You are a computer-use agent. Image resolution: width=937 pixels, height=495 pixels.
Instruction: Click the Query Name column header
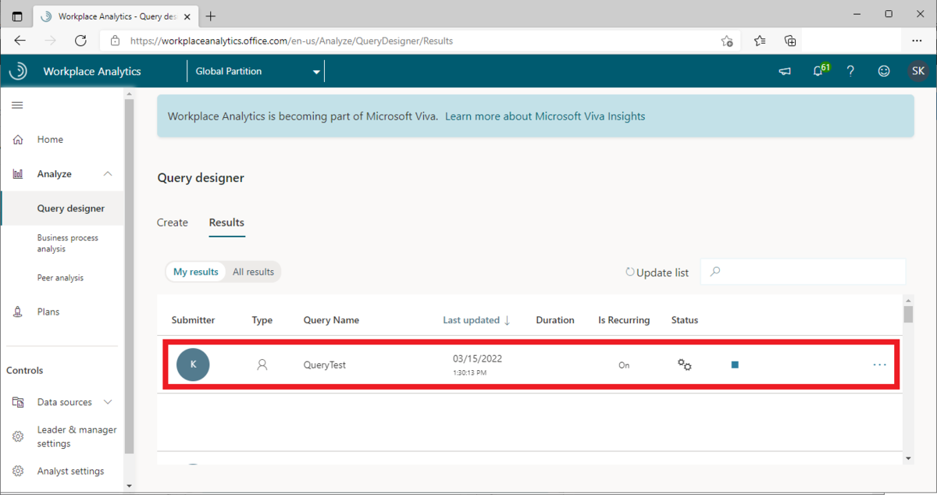pyautogui.click(x=331, y=320)
